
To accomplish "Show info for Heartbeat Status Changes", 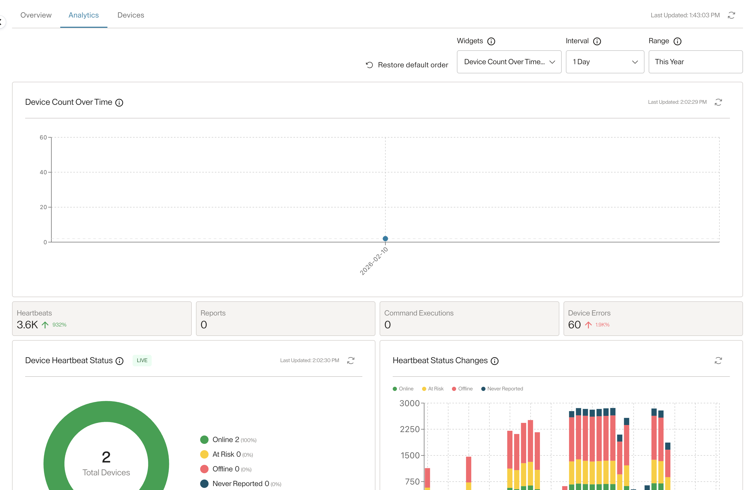I will [x=494, y=361].
